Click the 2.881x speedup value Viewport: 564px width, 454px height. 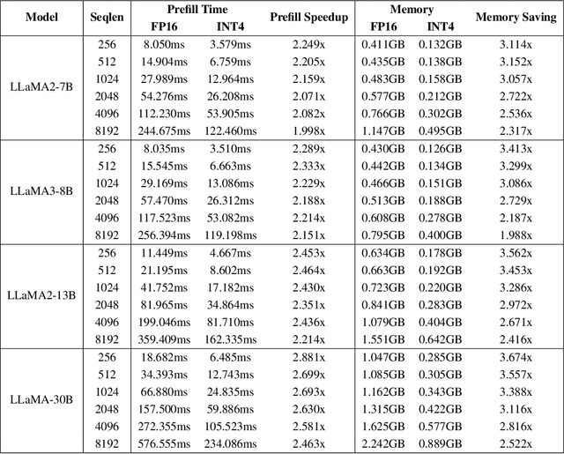pyautogui.click(x=308, y=355)
